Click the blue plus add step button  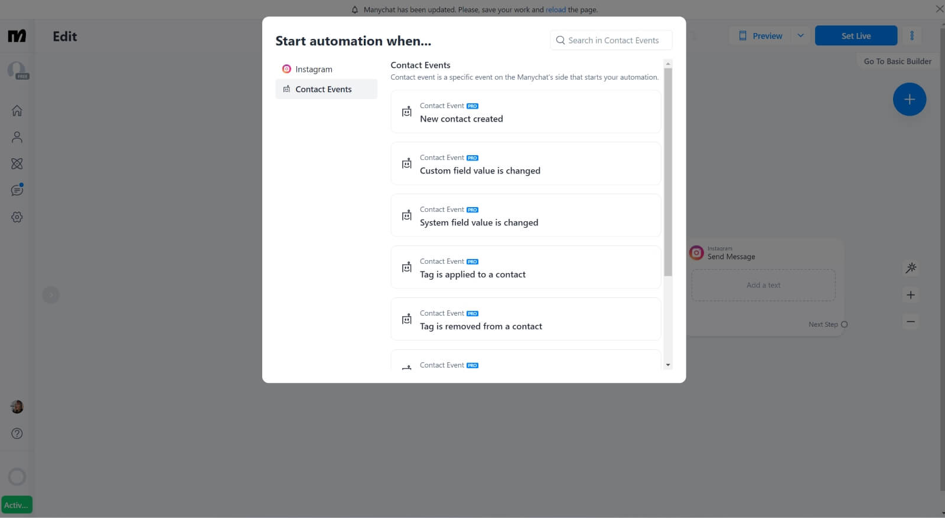click(x=910, y=99)
